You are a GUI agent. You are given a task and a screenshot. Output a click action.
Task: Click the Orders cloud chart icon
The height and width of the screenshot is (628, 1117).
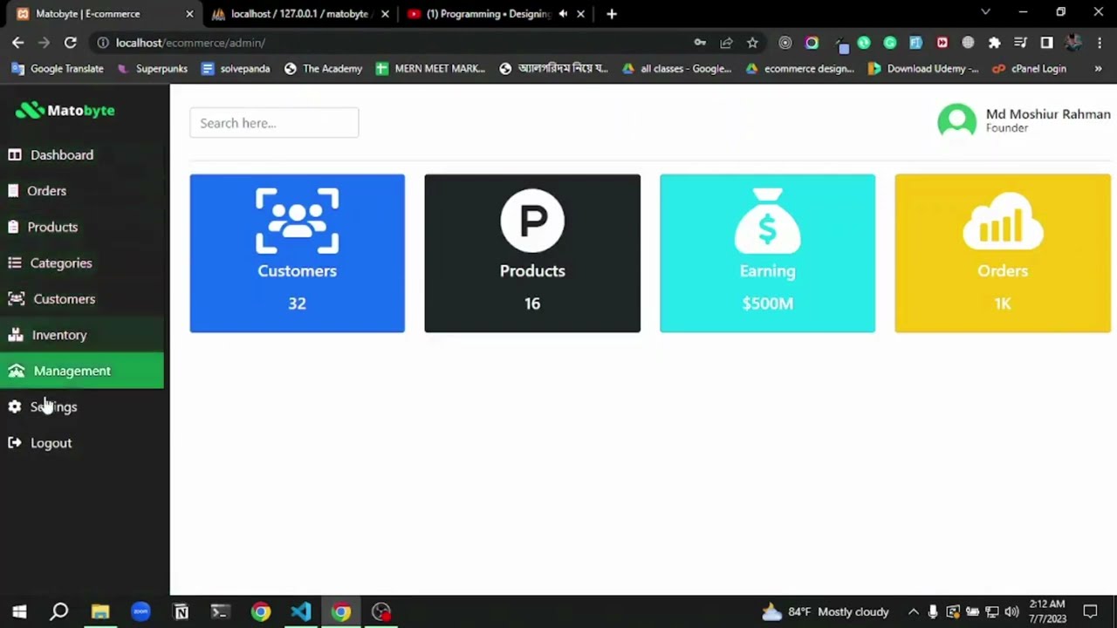(x=1003, y=221)
